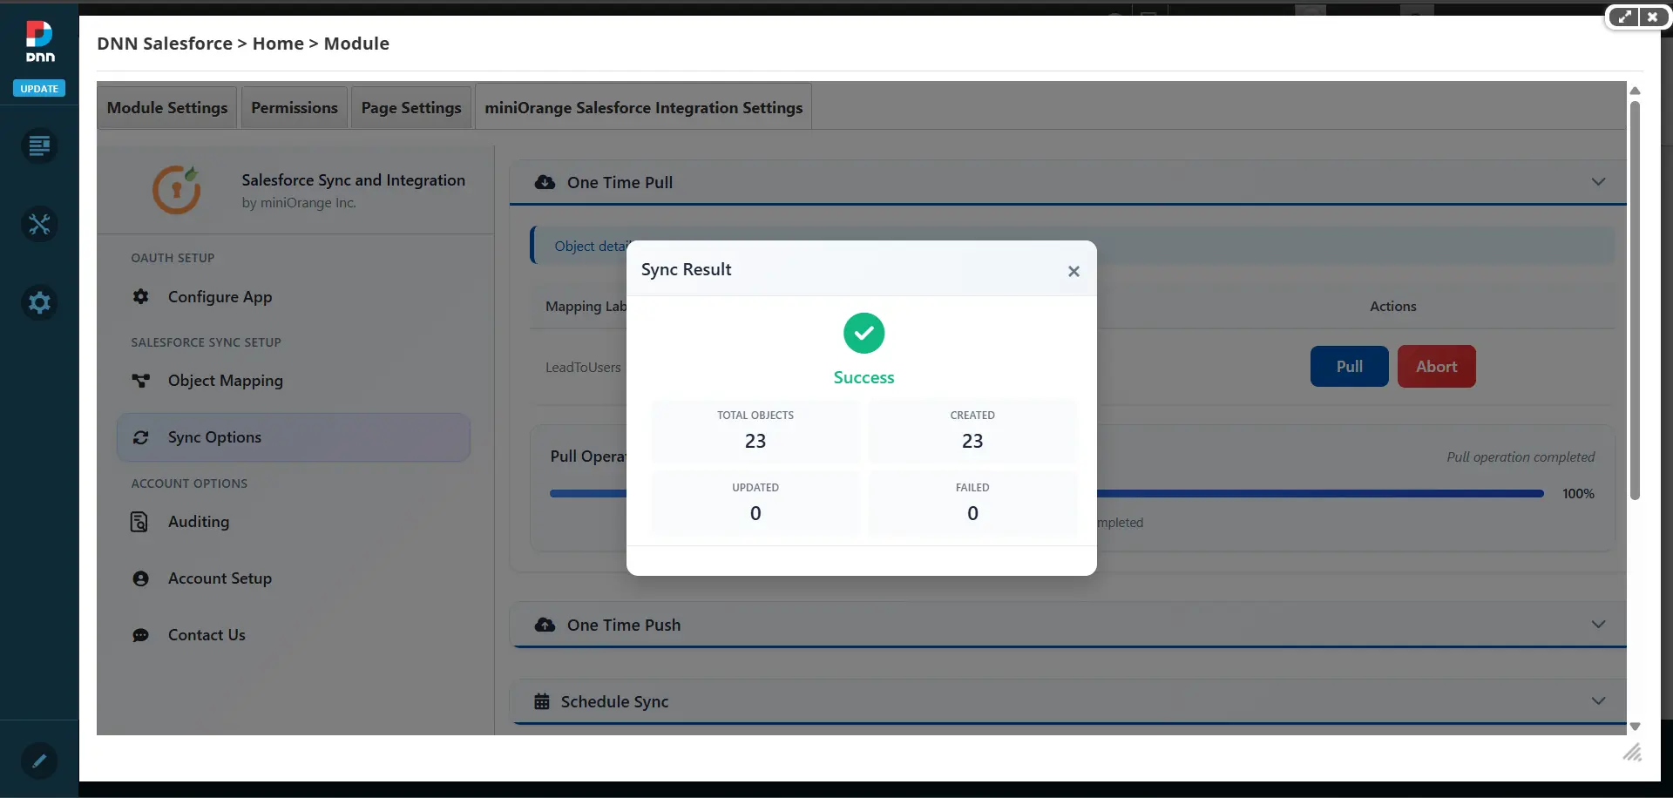
Task: Click the Configure App gear icon
Action: pyautogui.click(x=140, y=296)
